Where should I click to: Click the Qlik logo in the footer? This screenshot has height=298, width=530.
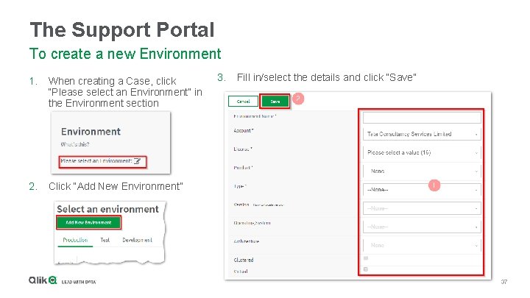[43, 280]
